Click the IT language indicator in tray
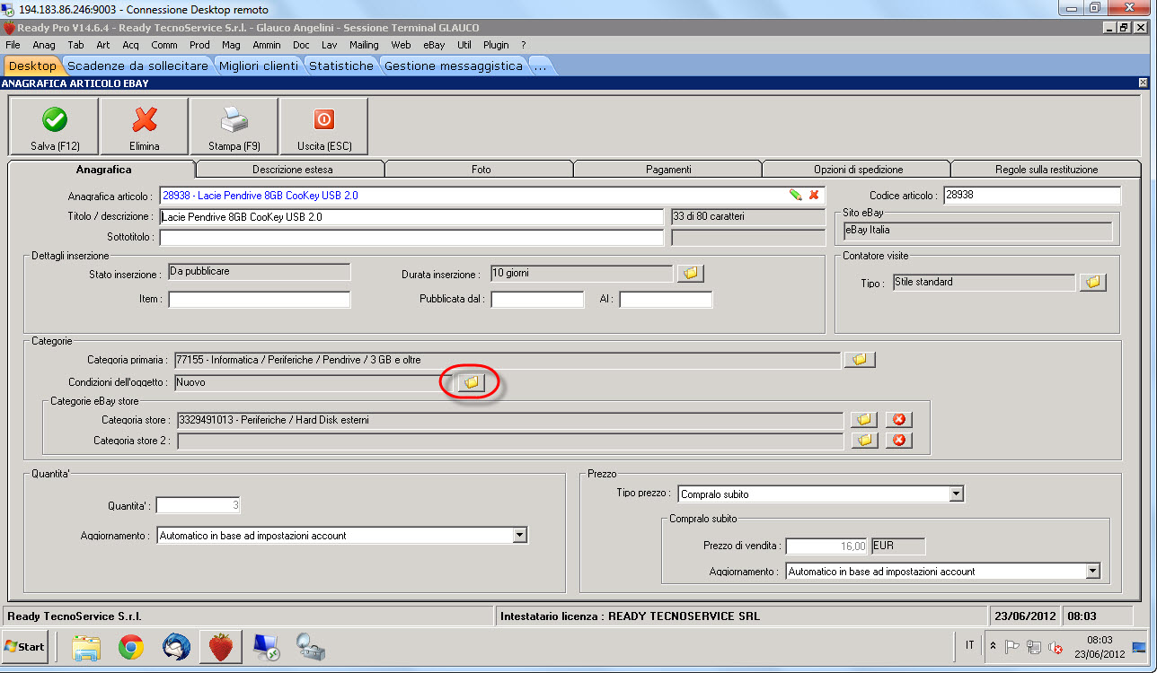Image resolution: width=1157 pixels, height=673 pixels. click(x=969, y=645)
